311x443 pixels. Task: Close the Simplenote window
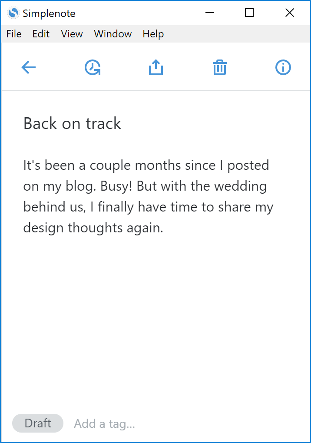pyautogui.click(x=290, y=13)
